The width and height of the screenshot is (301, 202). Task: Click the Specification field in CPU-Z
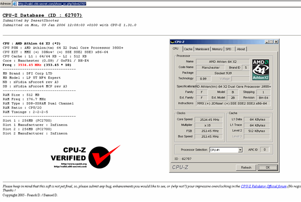click(233, 86)
